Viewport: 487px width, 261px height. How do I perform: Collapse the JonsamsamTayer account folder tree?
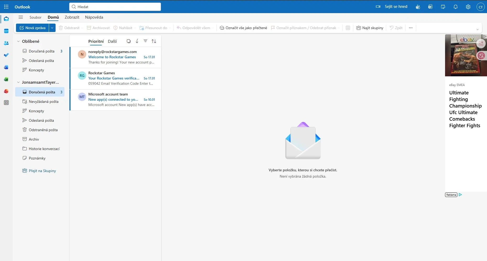coord(18,82)
